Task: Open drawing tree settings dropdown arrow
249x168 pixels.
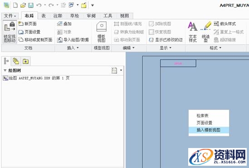Action: (121, 70)
